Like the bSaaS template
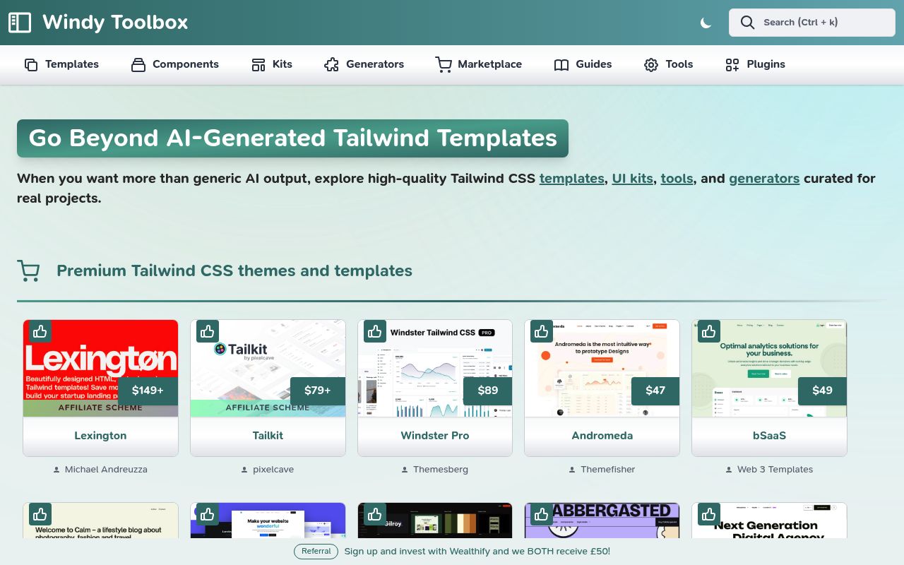The height and width of the screenshot is (565, 904). (709, 331)
